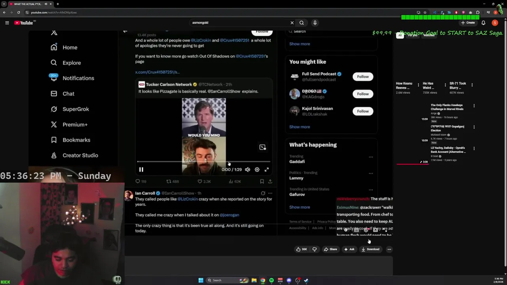Open the Ask button
507x285 pixels.
tap(349, 249)
